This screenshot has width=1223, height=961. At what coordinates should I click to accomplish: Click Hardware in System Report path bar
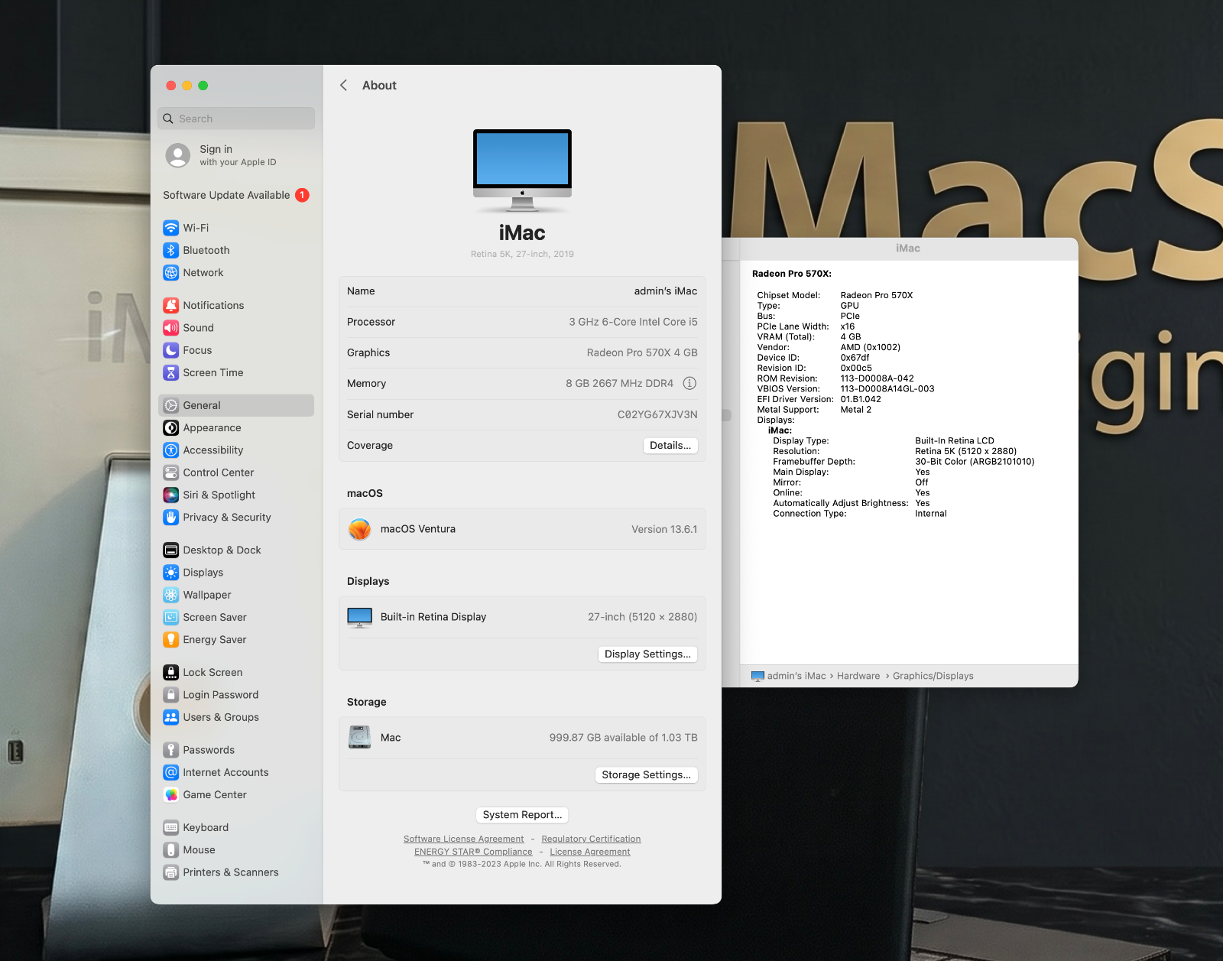(x=858, y=676)
